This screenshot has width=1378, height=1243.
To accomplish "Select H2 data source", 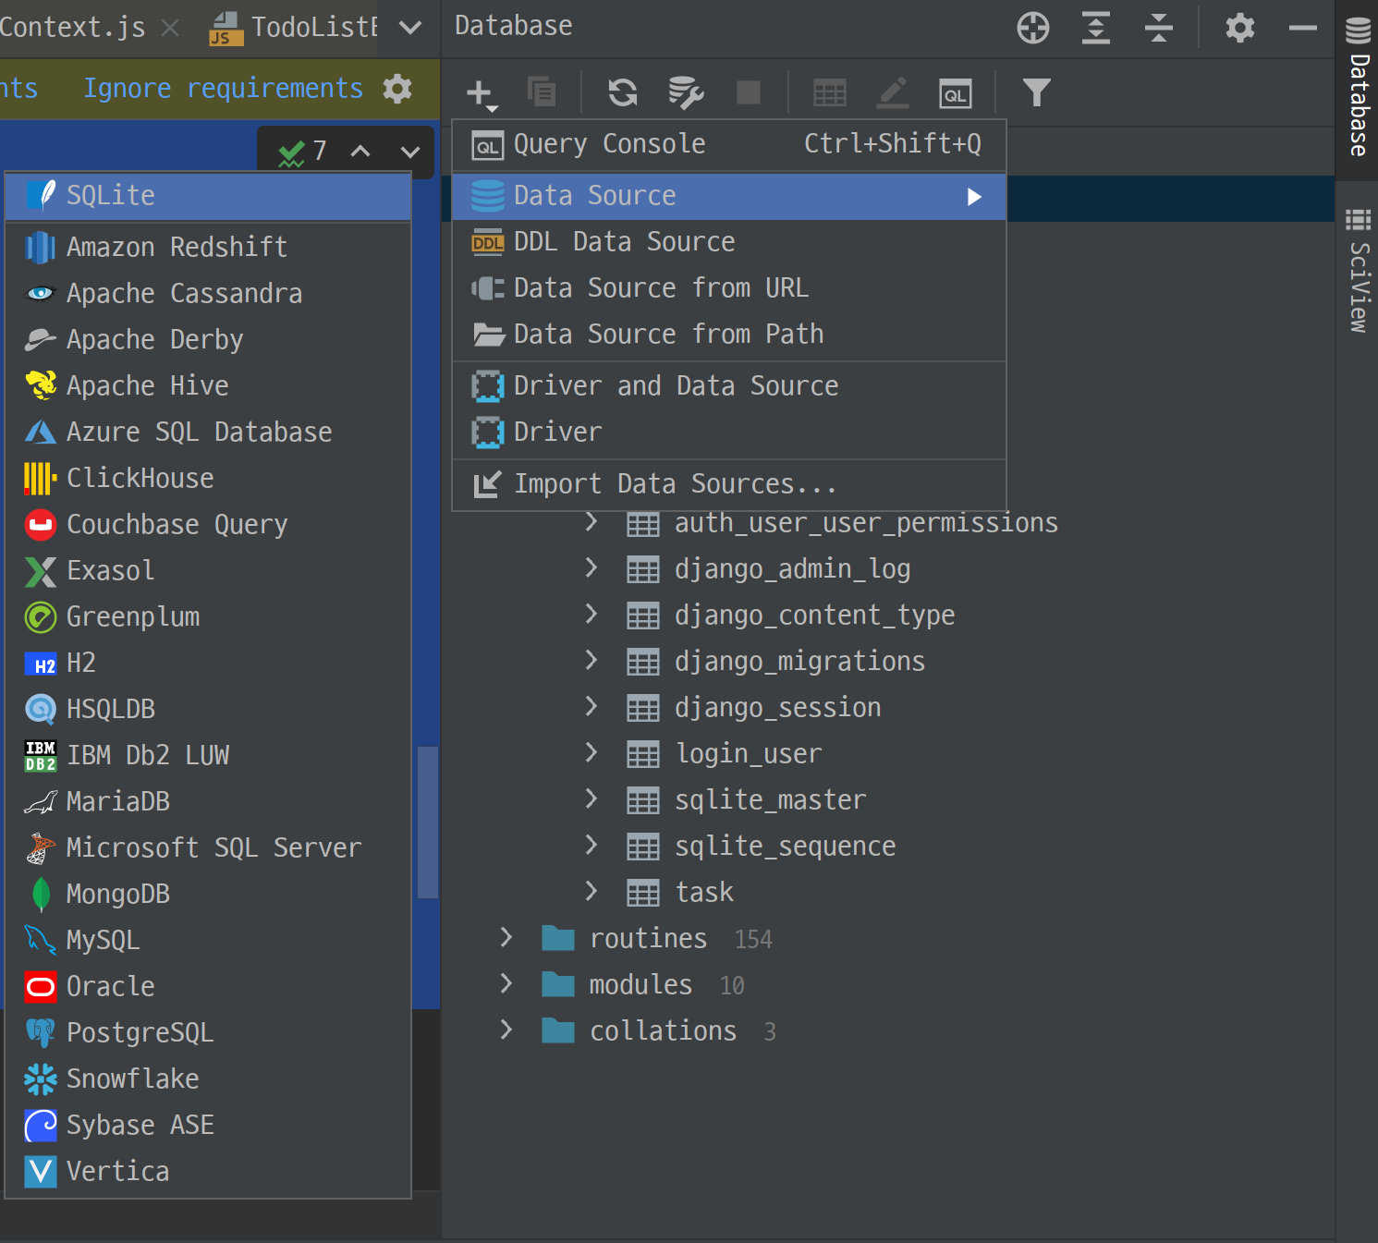I will 208,664.
